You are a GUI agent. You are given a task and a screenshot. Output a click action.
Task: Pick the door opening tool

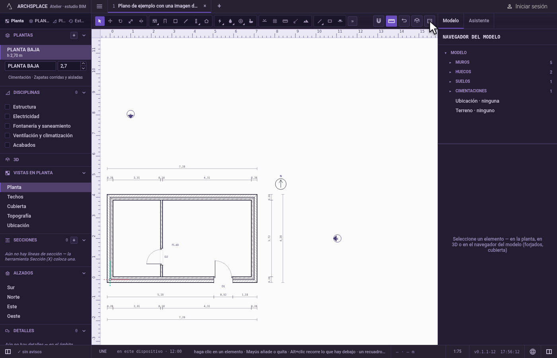(x=165, y=21)
